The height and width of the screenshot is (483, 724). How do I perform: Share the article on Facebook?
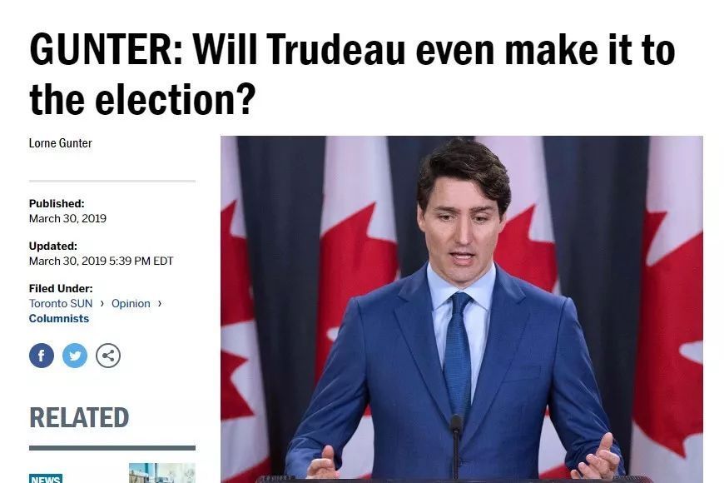[x=42, y=356]
